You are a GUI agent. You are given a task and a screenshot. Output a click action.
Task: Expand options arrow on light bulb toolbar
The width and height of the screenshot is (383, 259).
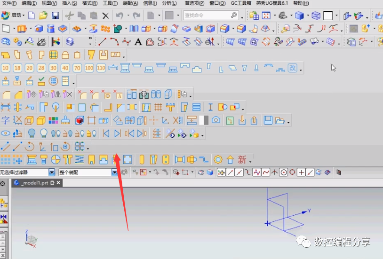click(202, 135)
